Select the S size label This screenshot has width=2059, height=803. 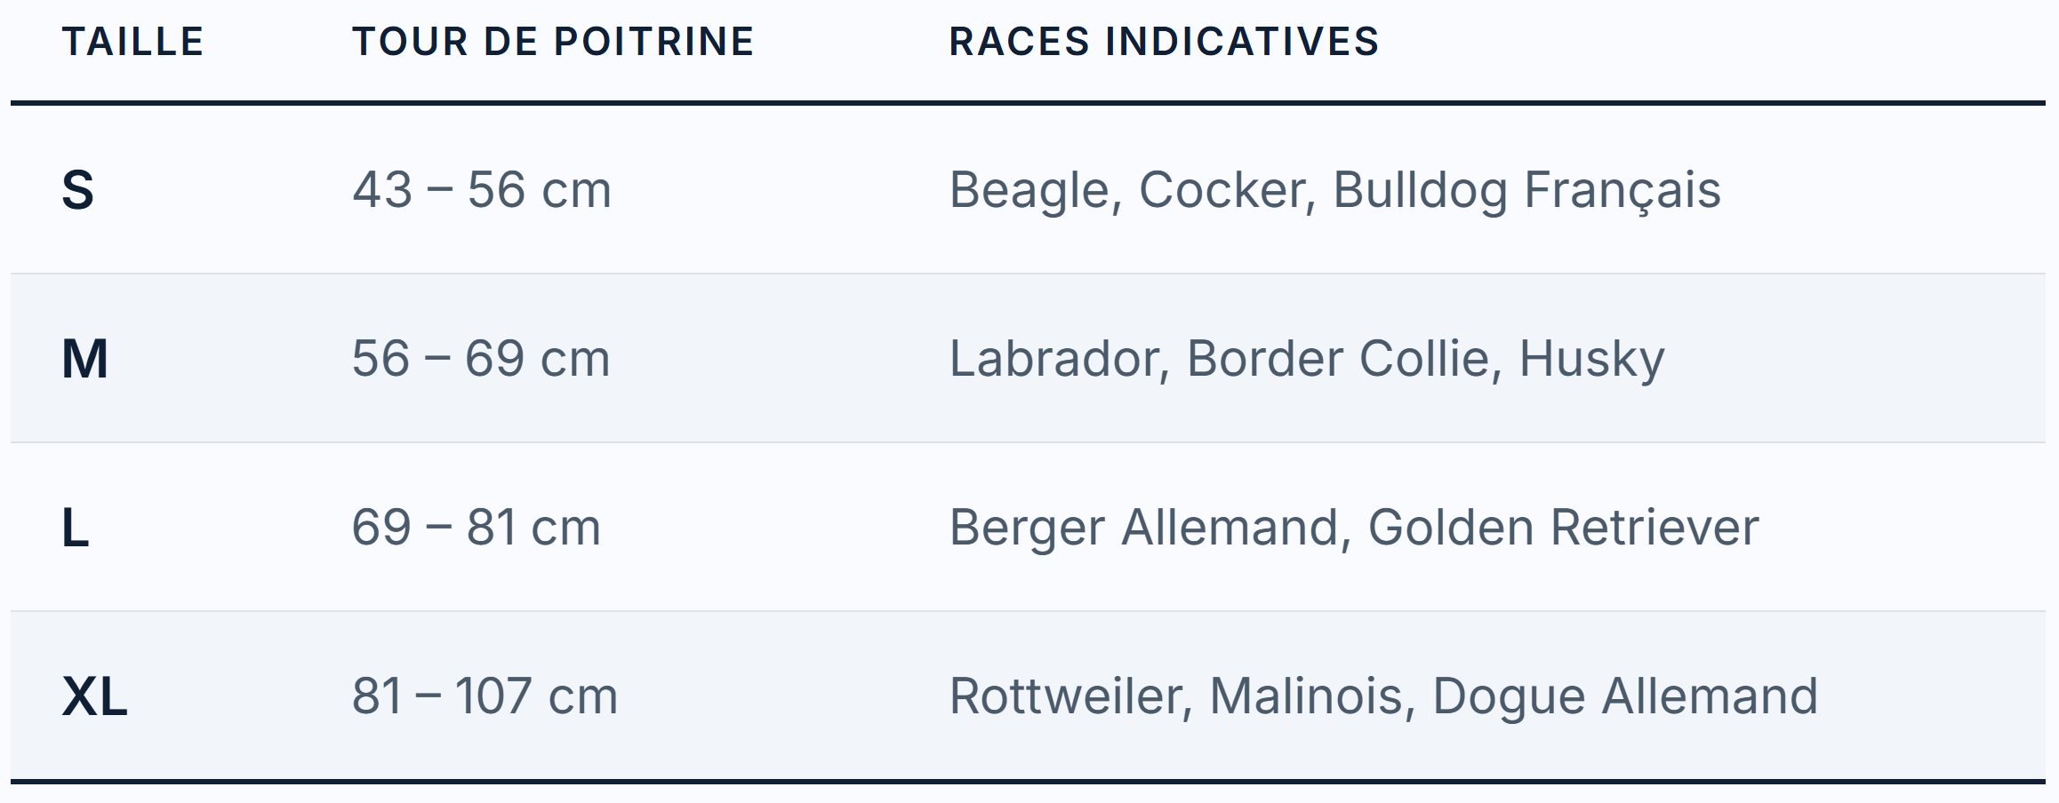[x=77, y=190]
